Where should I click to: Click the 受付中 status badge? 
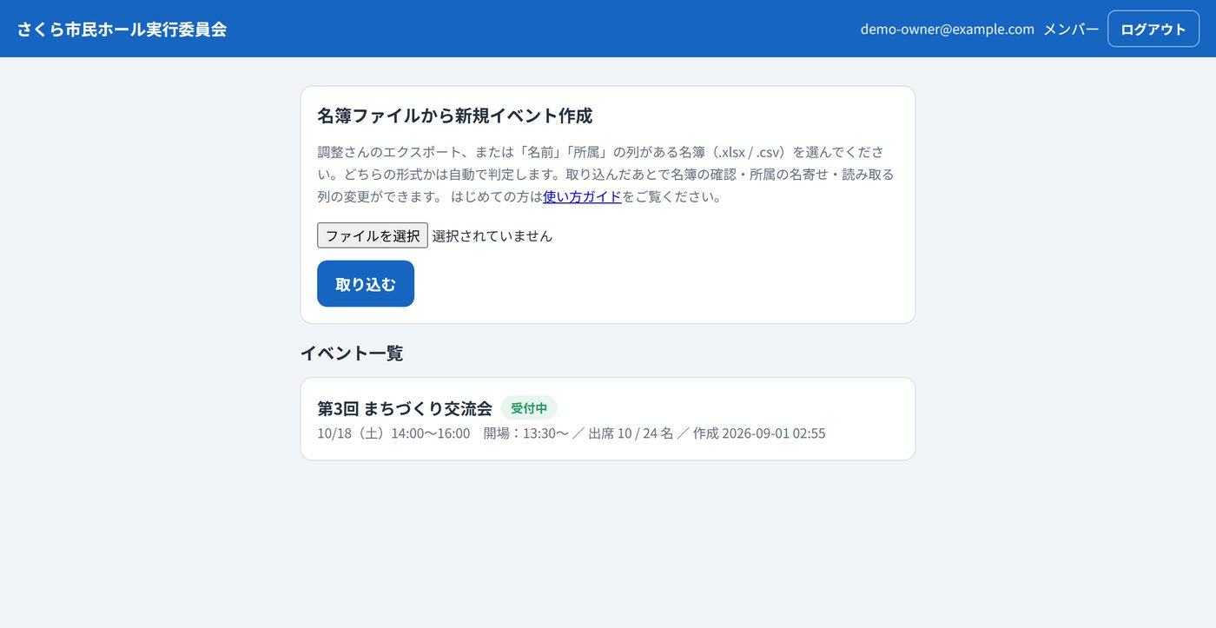[x=529, y=408]
